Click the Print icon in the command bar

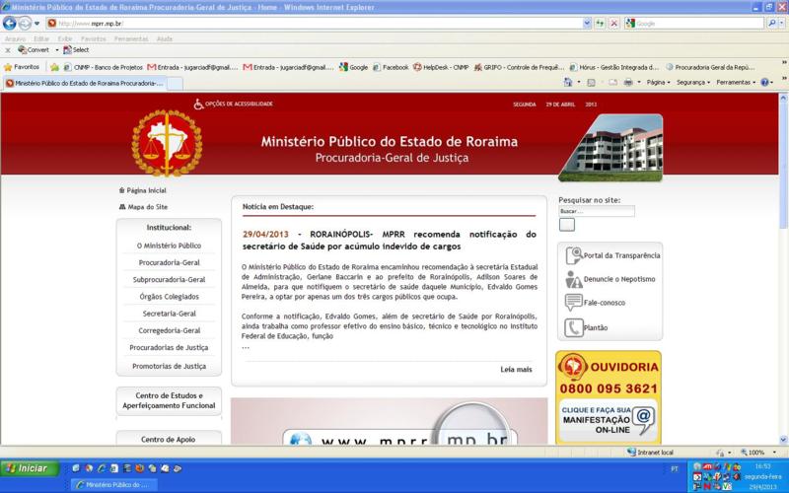[628, 82]
